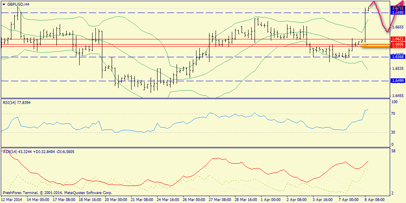Viewport: 406px width, 203px height.
Task: Select the yellow highlighted zone near 1.6606
Action: pos(376,45)
